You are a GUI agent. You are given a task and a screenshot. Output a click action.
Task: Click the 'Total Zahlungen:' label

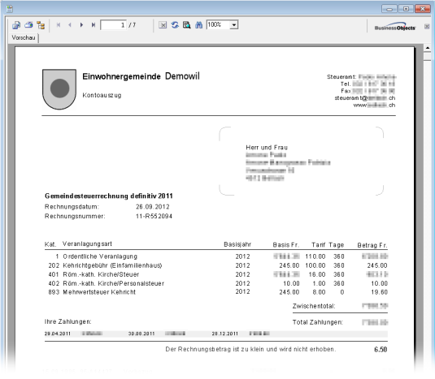[x=318, y=322]
